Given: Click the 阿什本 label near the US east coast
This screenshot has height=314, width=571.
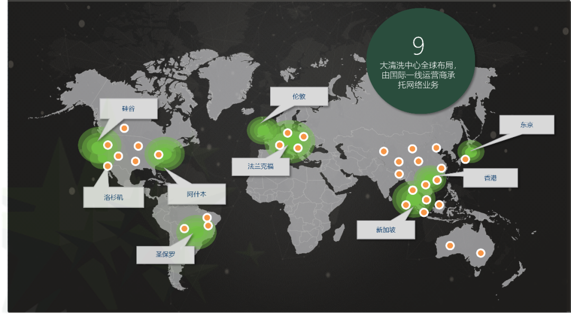Looking at the screenshot, I should click(196, 194).
